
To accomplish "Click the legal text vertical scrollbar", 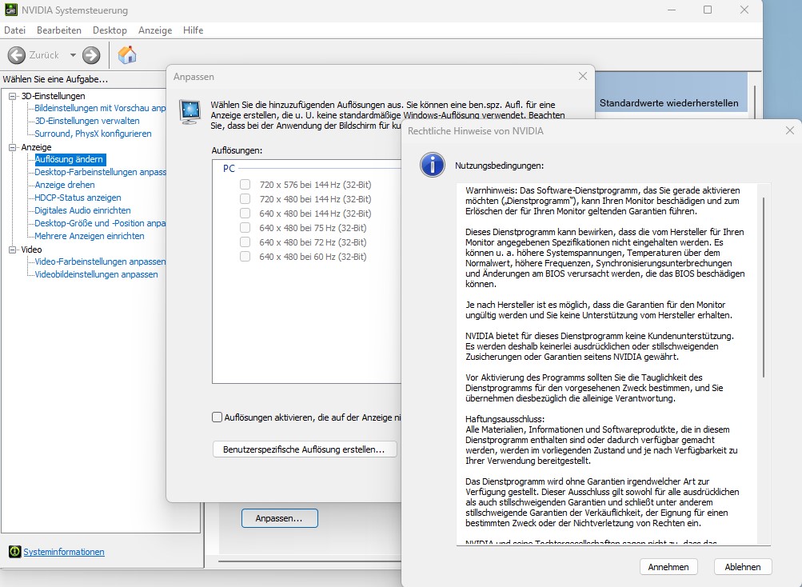I will [764, 287].
